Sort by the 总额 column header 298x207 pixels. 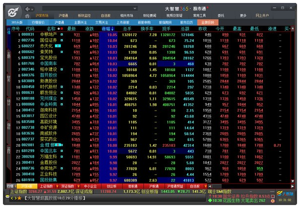(185, 29)
